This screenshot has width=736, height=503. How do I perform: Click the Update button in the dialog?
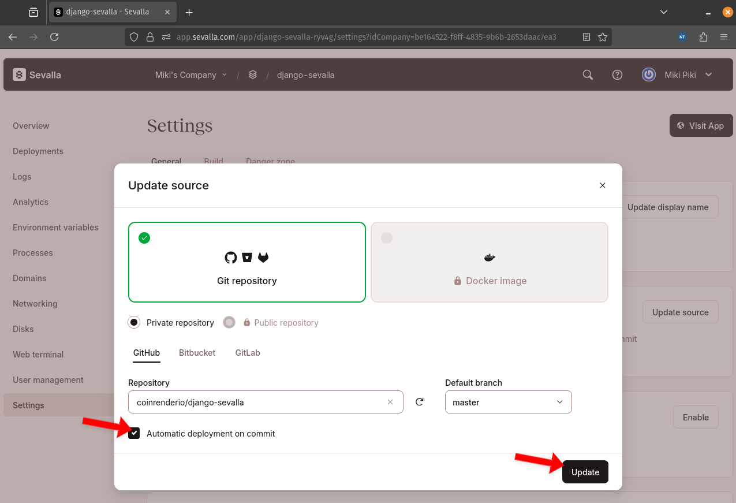tap(585, 472)
